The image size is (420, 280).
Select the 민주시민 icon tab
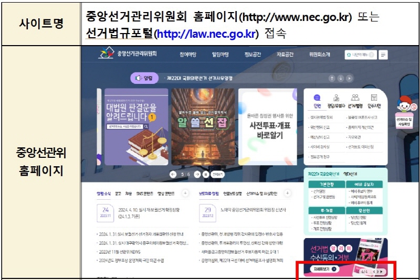374,101
